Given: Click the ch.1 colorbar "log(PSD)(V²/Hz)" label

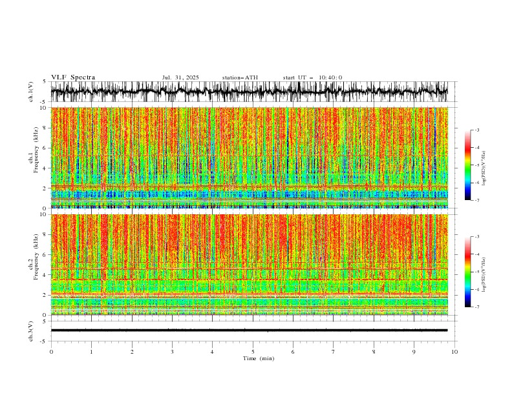Looking at the screenshot, I should pos(484,168).
